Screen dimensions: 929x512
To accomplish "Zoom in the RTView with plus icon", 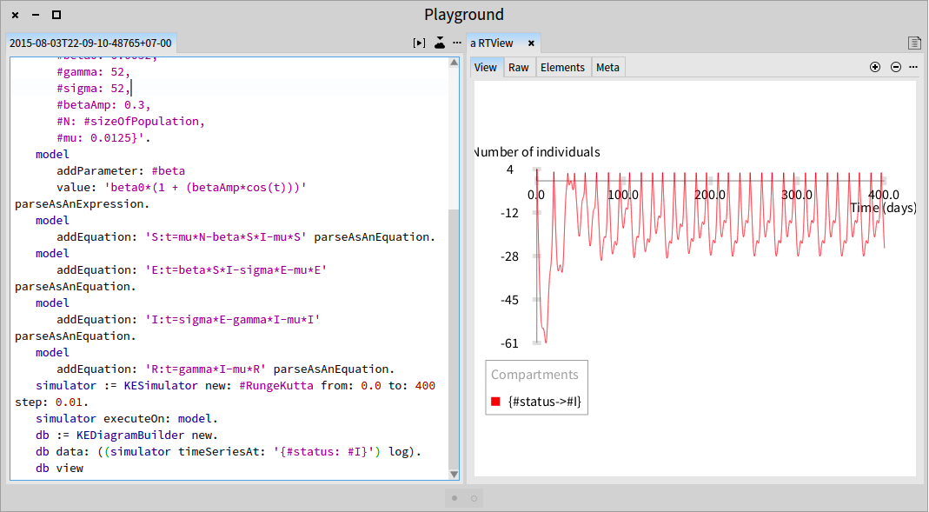I will (x=874, y=67).
